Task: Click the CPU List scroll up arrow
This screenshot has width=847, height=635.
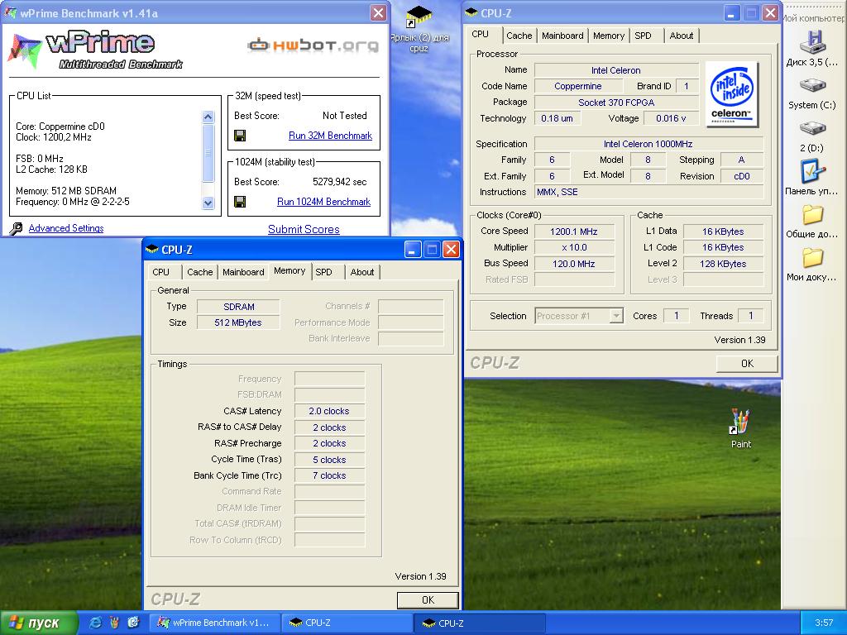Action: click(x=208, y=117)
